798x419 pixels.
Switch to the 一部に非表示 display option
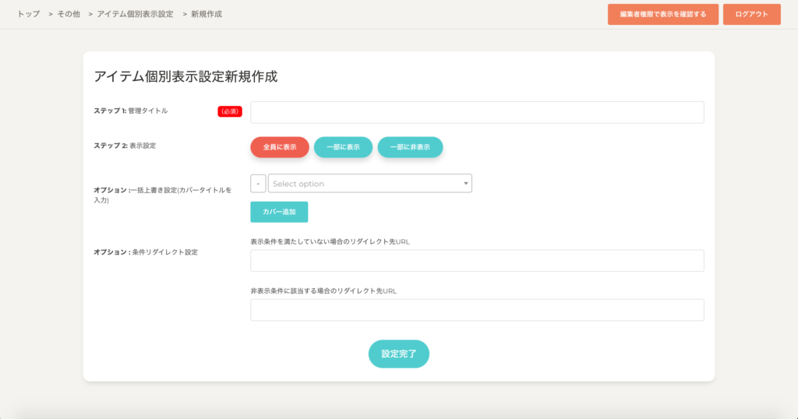point(410,147)
